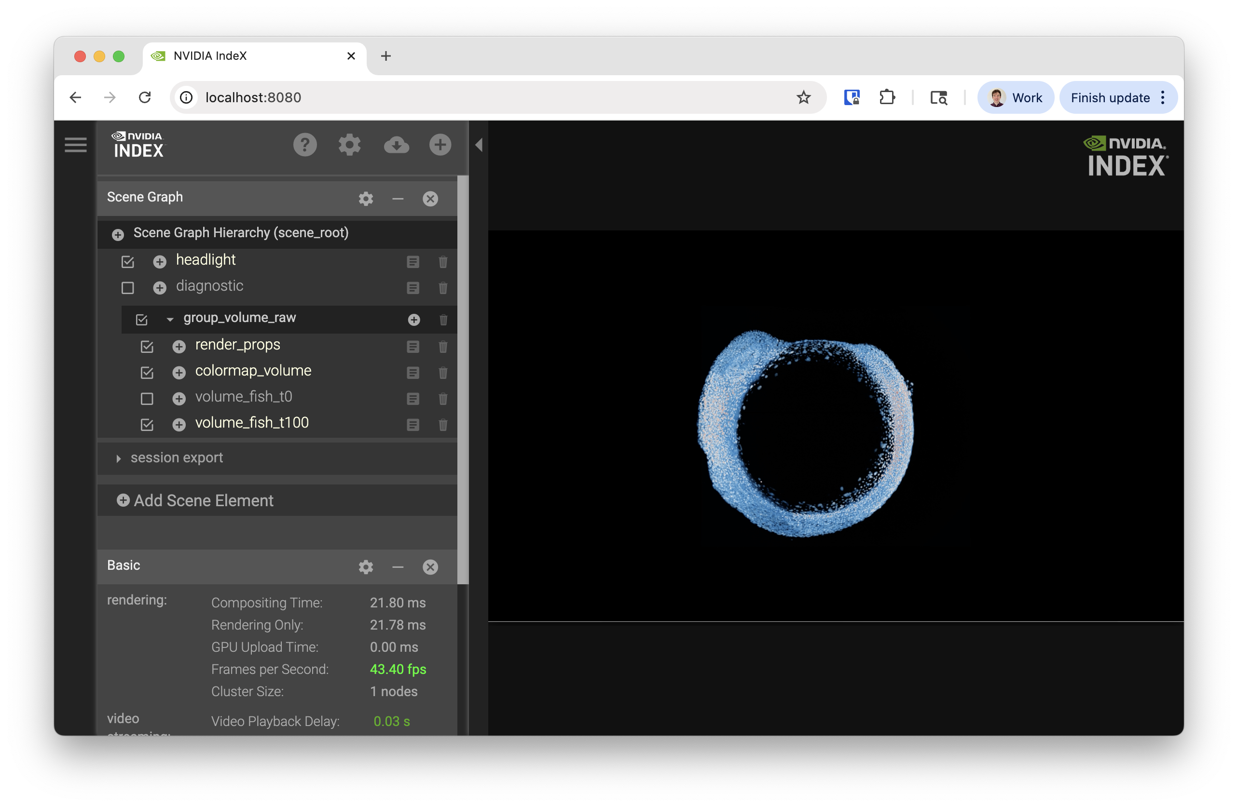Enable the volume_fish_t0 checkbox
Viewport: 1238px width, 807px height.
point(147,399)
